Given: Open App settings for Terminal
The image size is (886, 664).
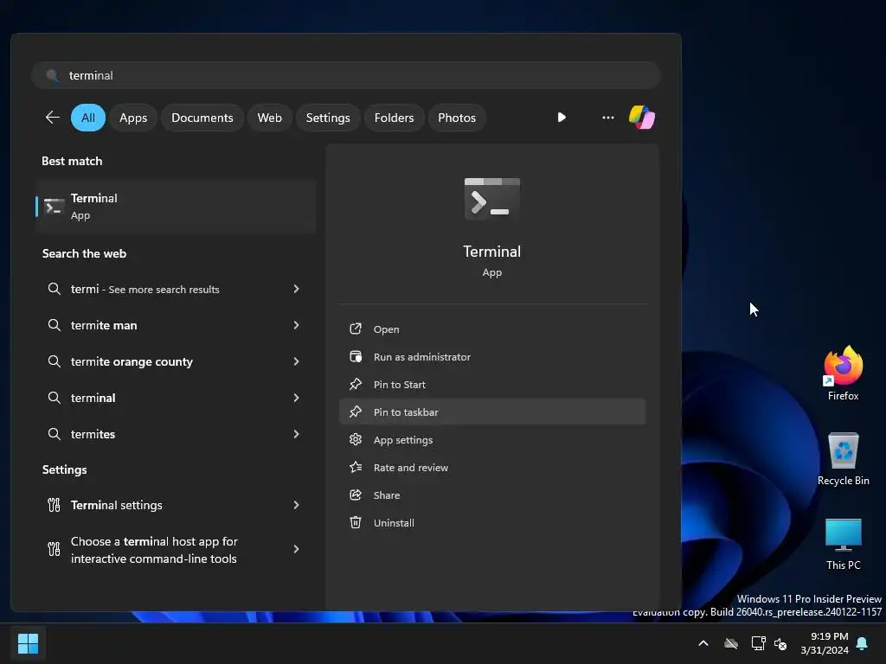Looking at the screenshot, I should (x=492, y=440).
